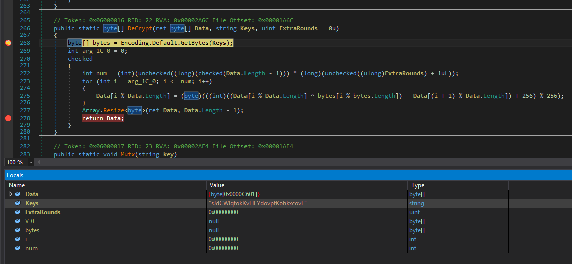
Task: Select the ExtraRounds row in Locals
Action: click(42, 212)
